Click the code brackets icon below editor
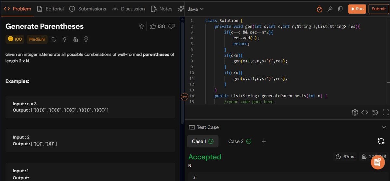This screenshot has height=181, width=390. (x=365, y=112)
